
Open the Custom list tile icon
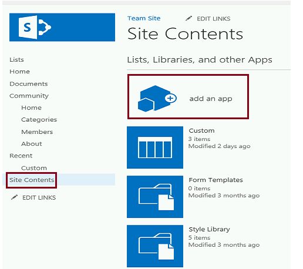pos(155,147)
